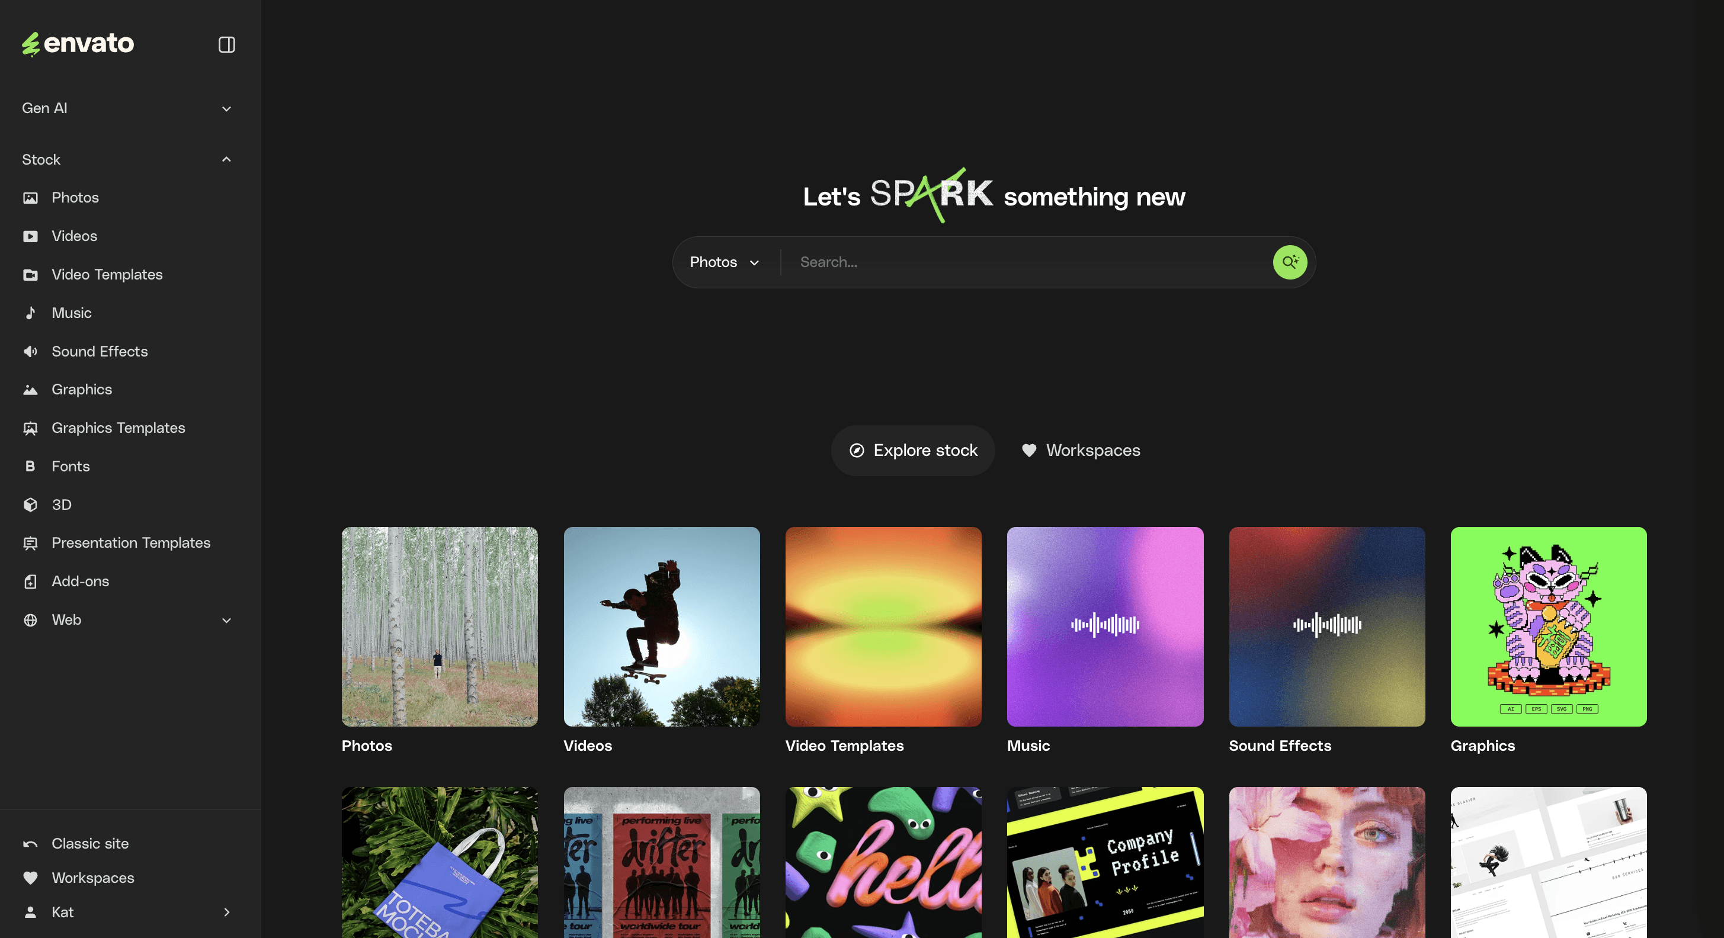
Task: Toggle the sidebar collapse icon
Action: [x=226, y=44]
